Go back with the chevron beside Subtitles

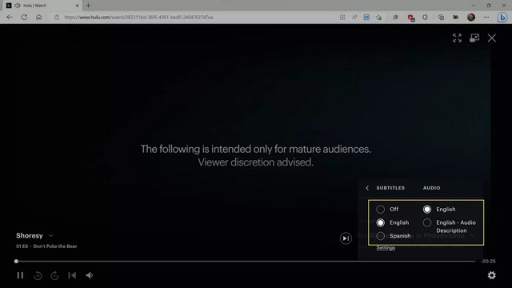click(367, 188)
